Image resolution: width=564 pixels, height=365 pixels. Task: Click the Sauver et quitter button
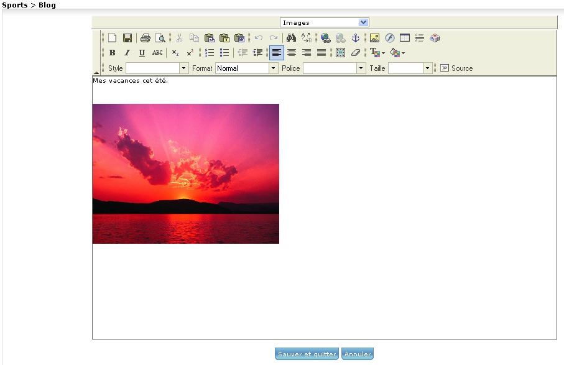click(x=307, y=354)
